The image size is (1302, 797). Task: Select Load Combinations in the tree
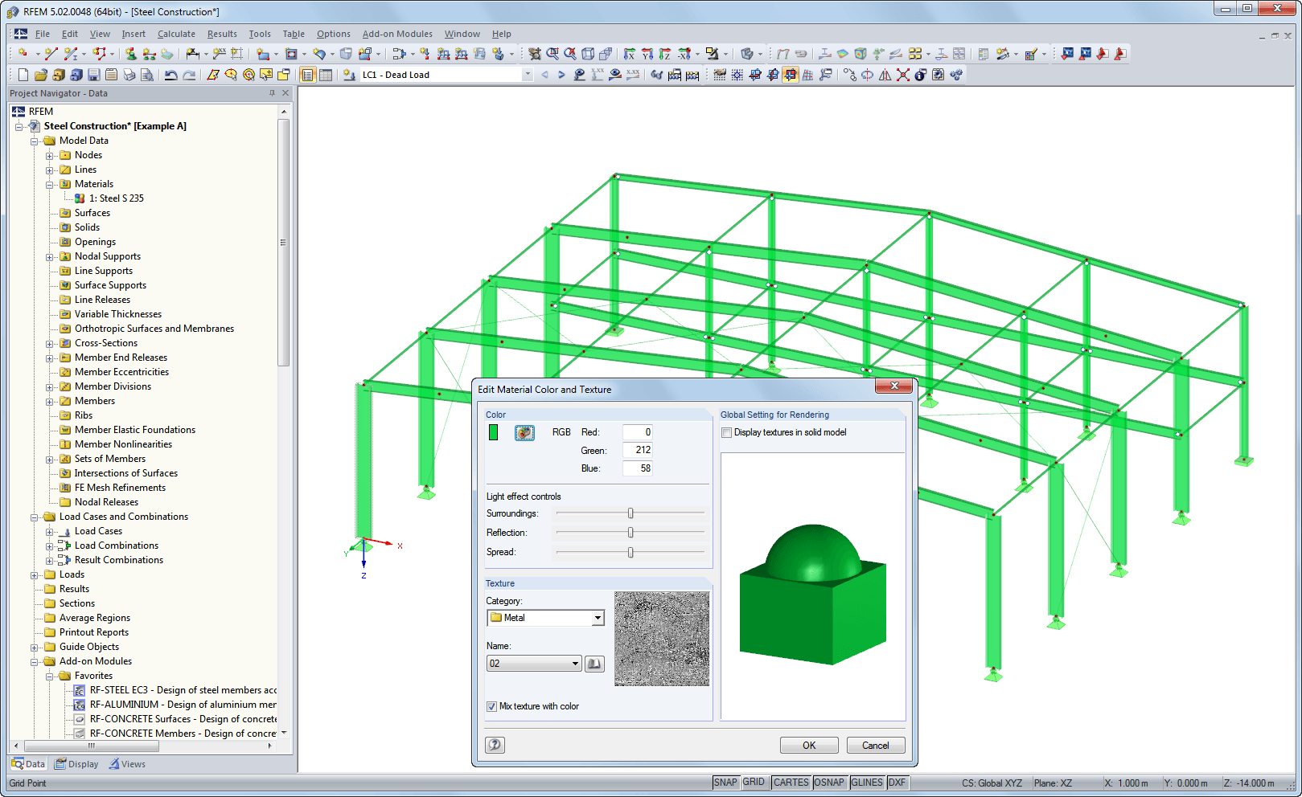(117, 546)
